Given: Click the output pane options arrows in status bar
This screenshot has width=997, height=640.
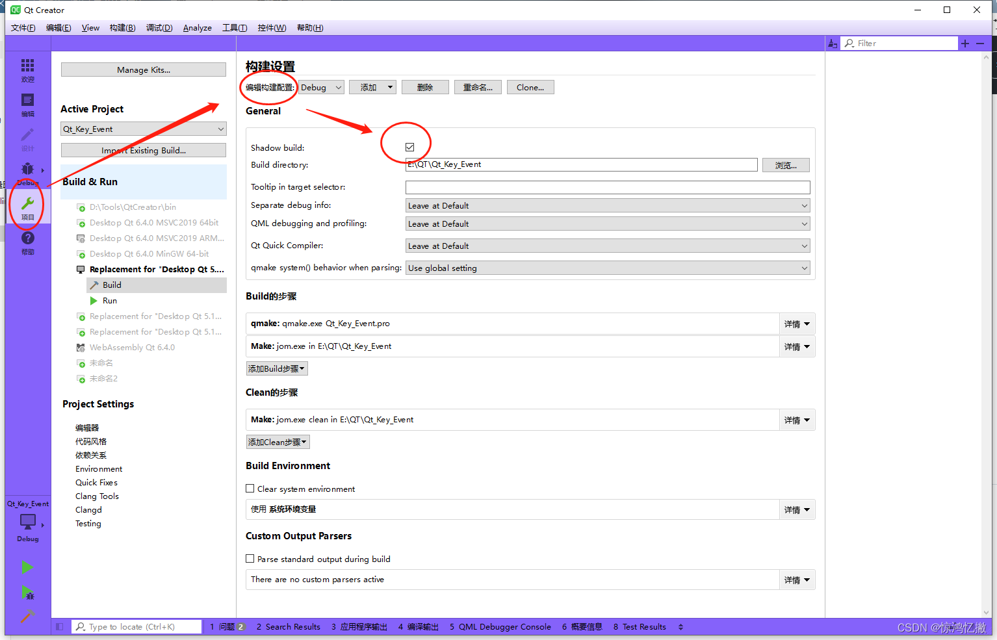Looking at the screenshot, I should [x=680, y=627].
